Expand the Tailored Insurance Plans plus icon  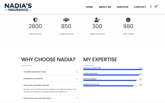(x=77, y=72)
